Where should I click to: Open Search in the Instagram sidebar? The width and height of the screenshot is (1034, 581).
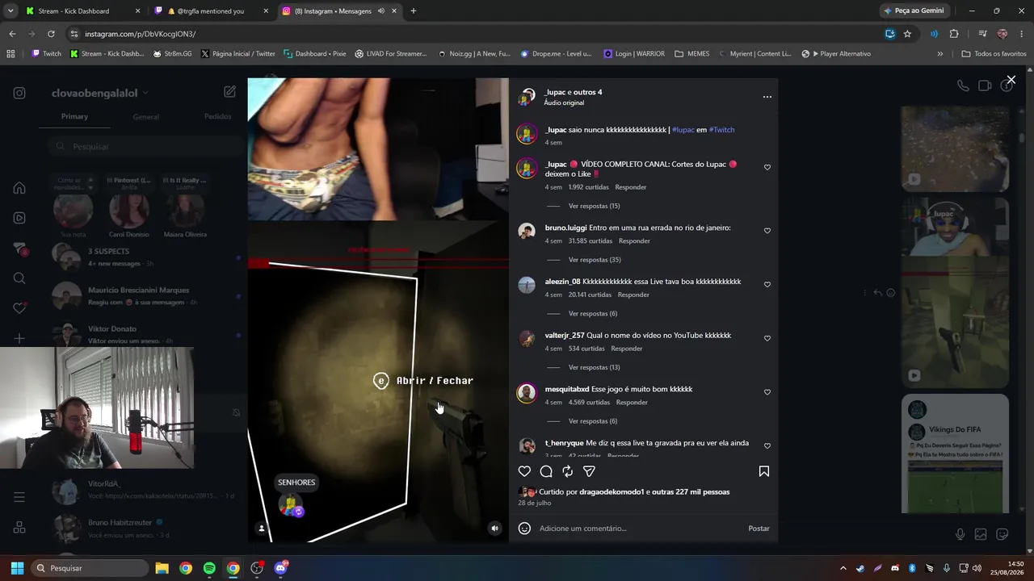pyautogui.click(x=19, y=278)
